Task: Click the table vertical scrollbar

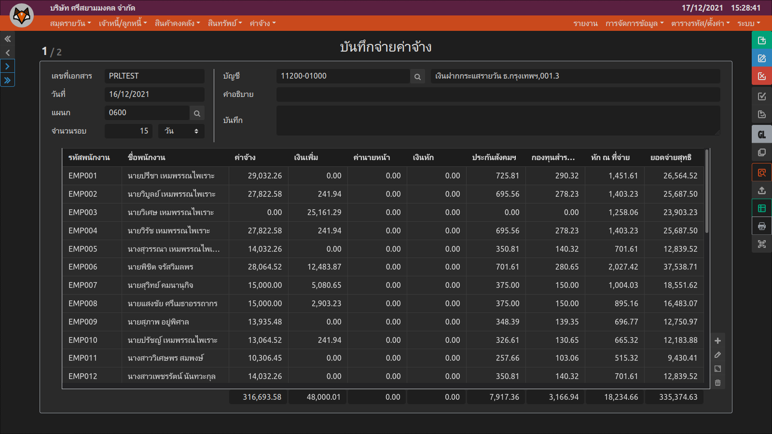Action: (x=707, y=191)
